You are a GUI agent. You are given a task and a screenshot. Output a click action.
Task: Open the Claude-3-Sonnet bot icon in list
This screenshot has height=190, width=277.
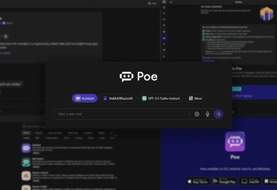(26, 176)
